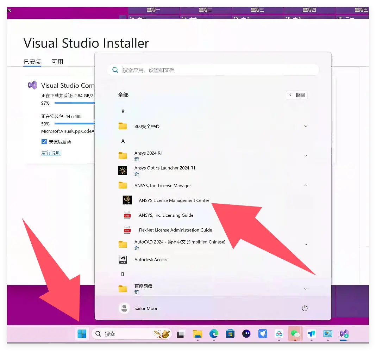Switch to the 可用 tab
The height and width of the screenshot is (351, 376).
(x=57, y=62)
